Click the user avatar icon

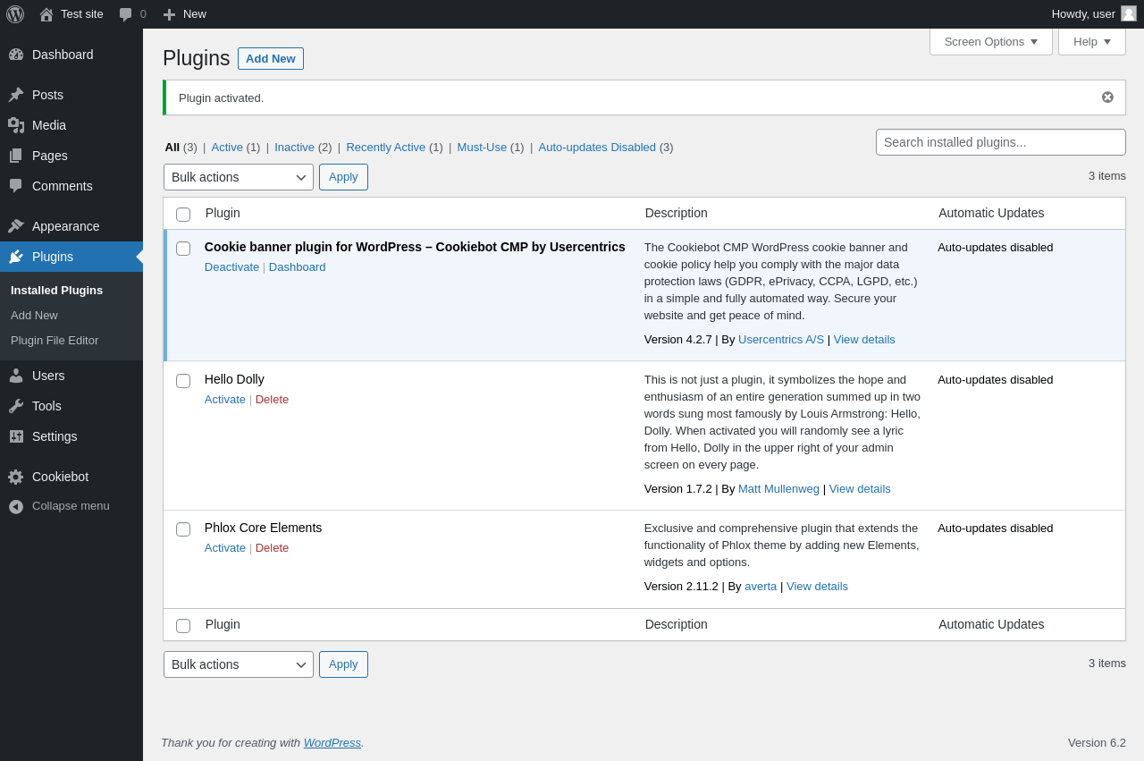click(1129, 13)
